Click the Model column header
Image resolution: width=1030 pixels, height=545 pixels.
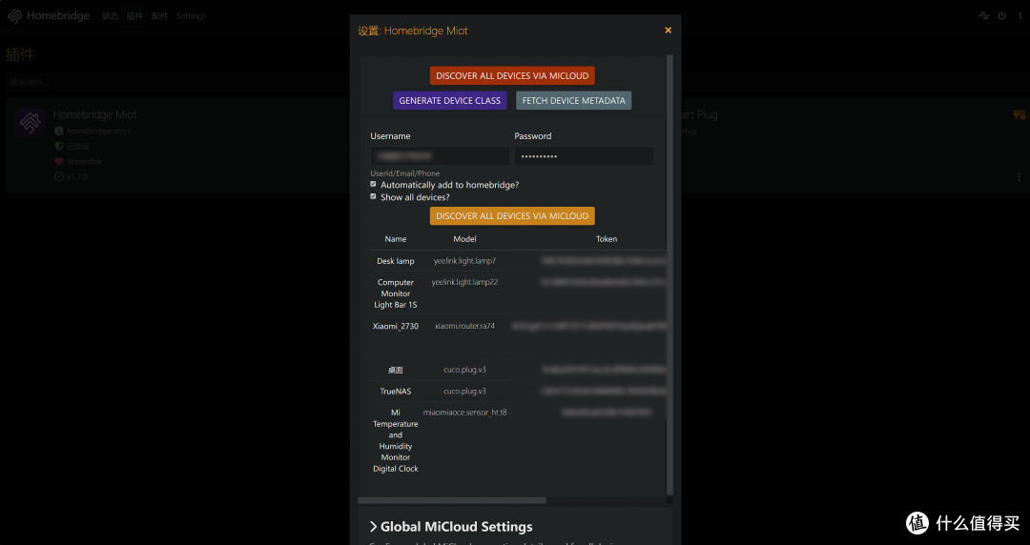coord(464,239)
